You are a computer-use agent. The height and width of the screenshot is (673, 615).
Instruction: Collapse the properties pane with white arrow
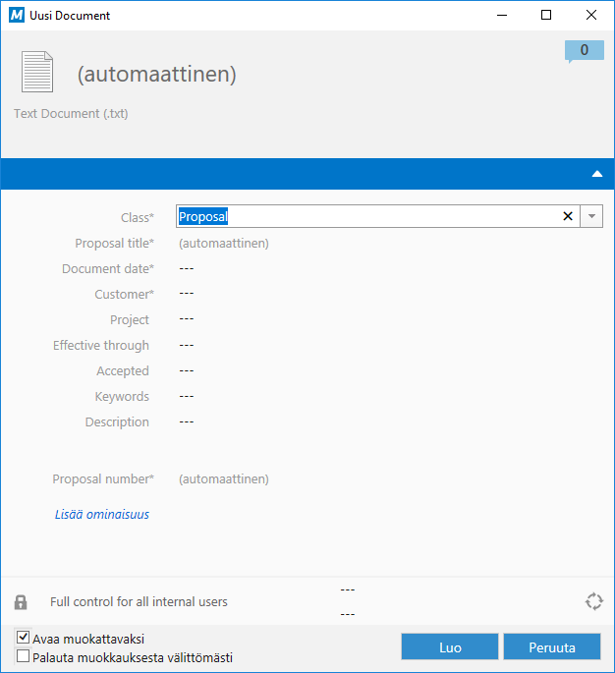click(x=596, y=174)
